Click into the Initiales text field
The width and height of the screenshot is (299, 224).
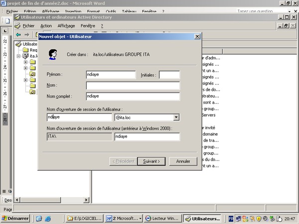point(169,75)
